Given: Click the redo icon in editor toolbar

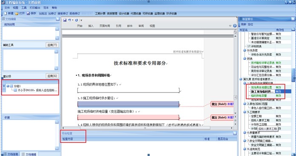Looking at the screenshot, I should 77,20.
